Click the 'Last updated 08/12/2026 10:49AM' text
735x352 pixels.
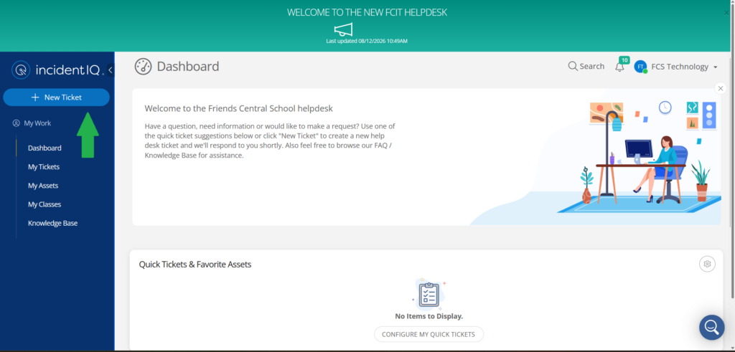[x=367, y=41]
